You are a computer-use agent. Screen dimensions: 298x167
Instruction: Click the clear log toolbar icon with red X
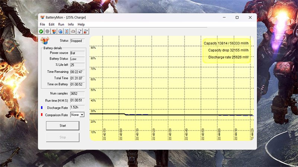click(86, 31)
